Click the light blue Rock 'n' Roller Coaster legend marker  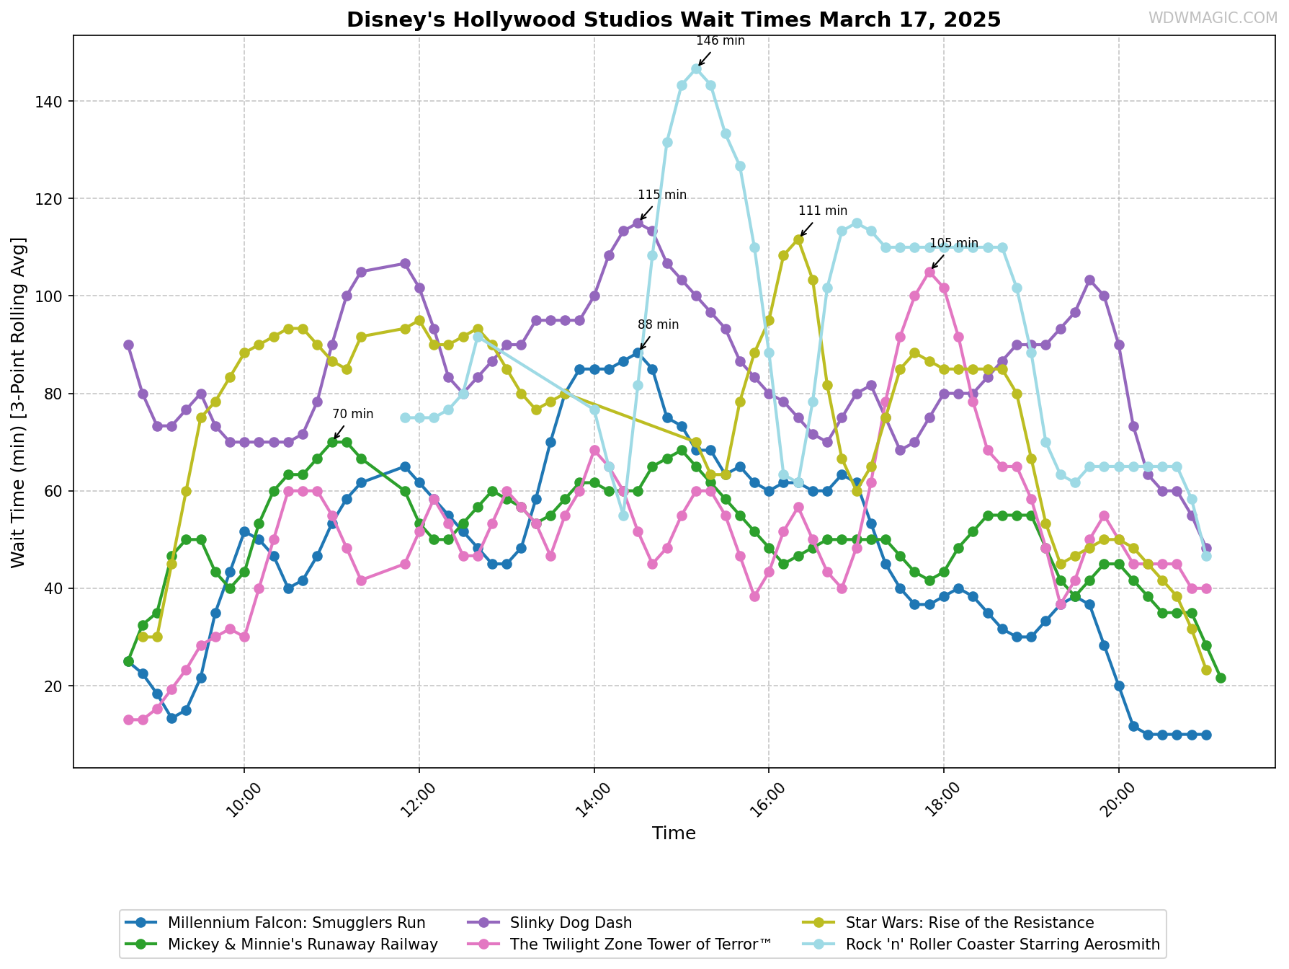tap(819, 944)
